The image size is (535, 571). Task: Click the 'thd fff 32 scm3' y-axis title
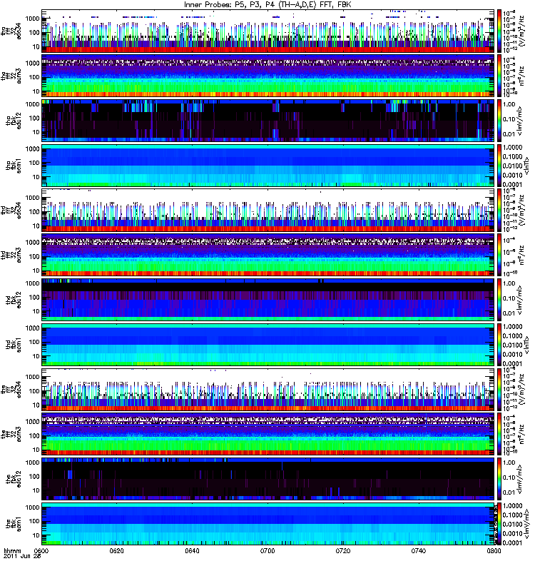point(11,255)
